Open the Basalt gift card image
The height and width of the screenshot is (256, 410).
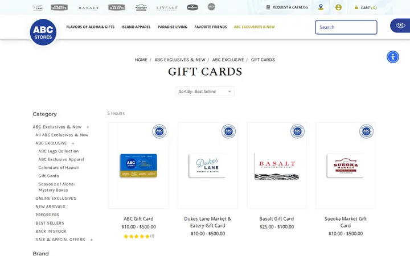pos(277,166)
